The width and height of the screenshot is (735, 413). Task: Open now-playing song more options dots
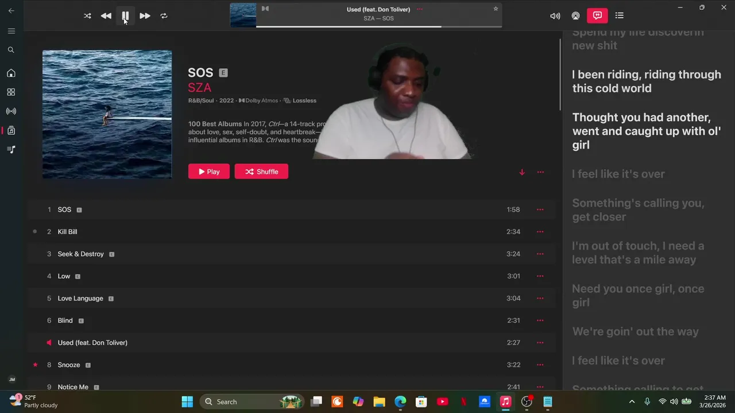click(x=420, y=9)
